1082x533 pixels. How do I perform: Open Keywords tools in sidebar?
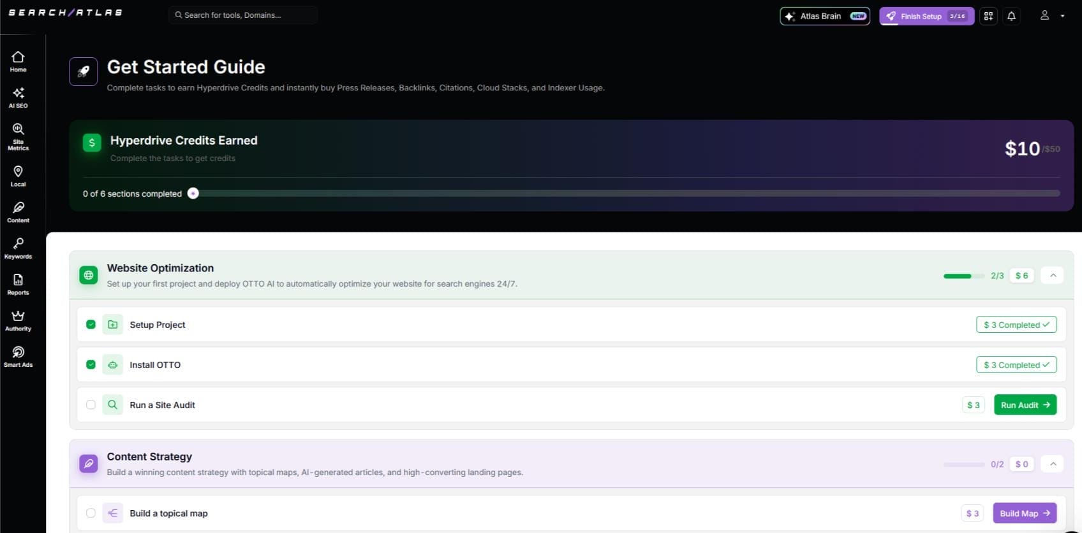tap(18, 248)
